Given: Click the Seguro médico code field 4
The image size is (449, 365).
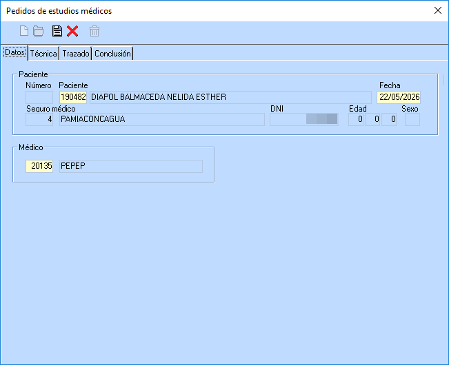Looking at the screenshot, I should pyautogui.click(x=39, y=119).
